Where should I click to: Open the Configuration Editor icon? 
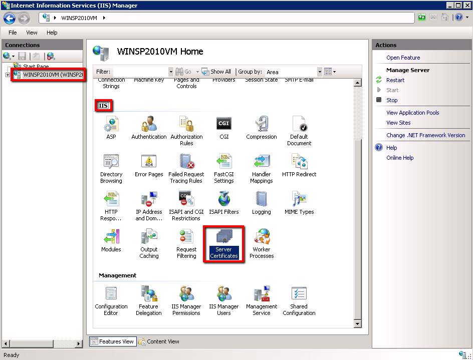click(111, 300)
